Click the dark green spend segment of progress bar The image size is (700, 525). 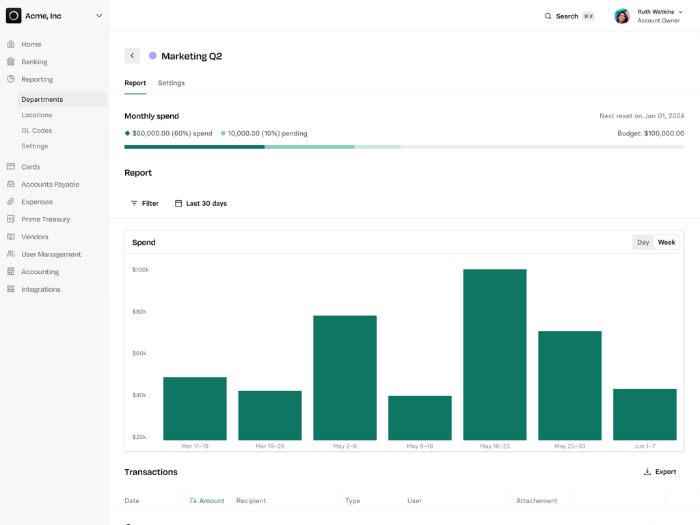(x=194, y=147)
